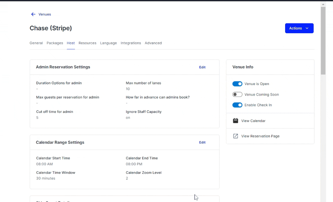
Task: Edit Admin Reservation Settings
Action: (202, 67)
